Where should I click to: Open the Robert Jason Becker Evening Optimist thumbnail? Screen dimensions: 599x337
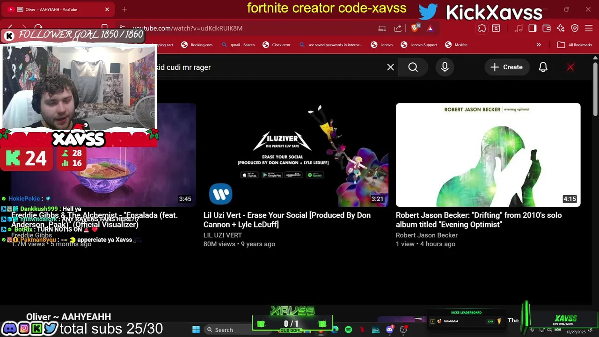click(x=488, y=155)
